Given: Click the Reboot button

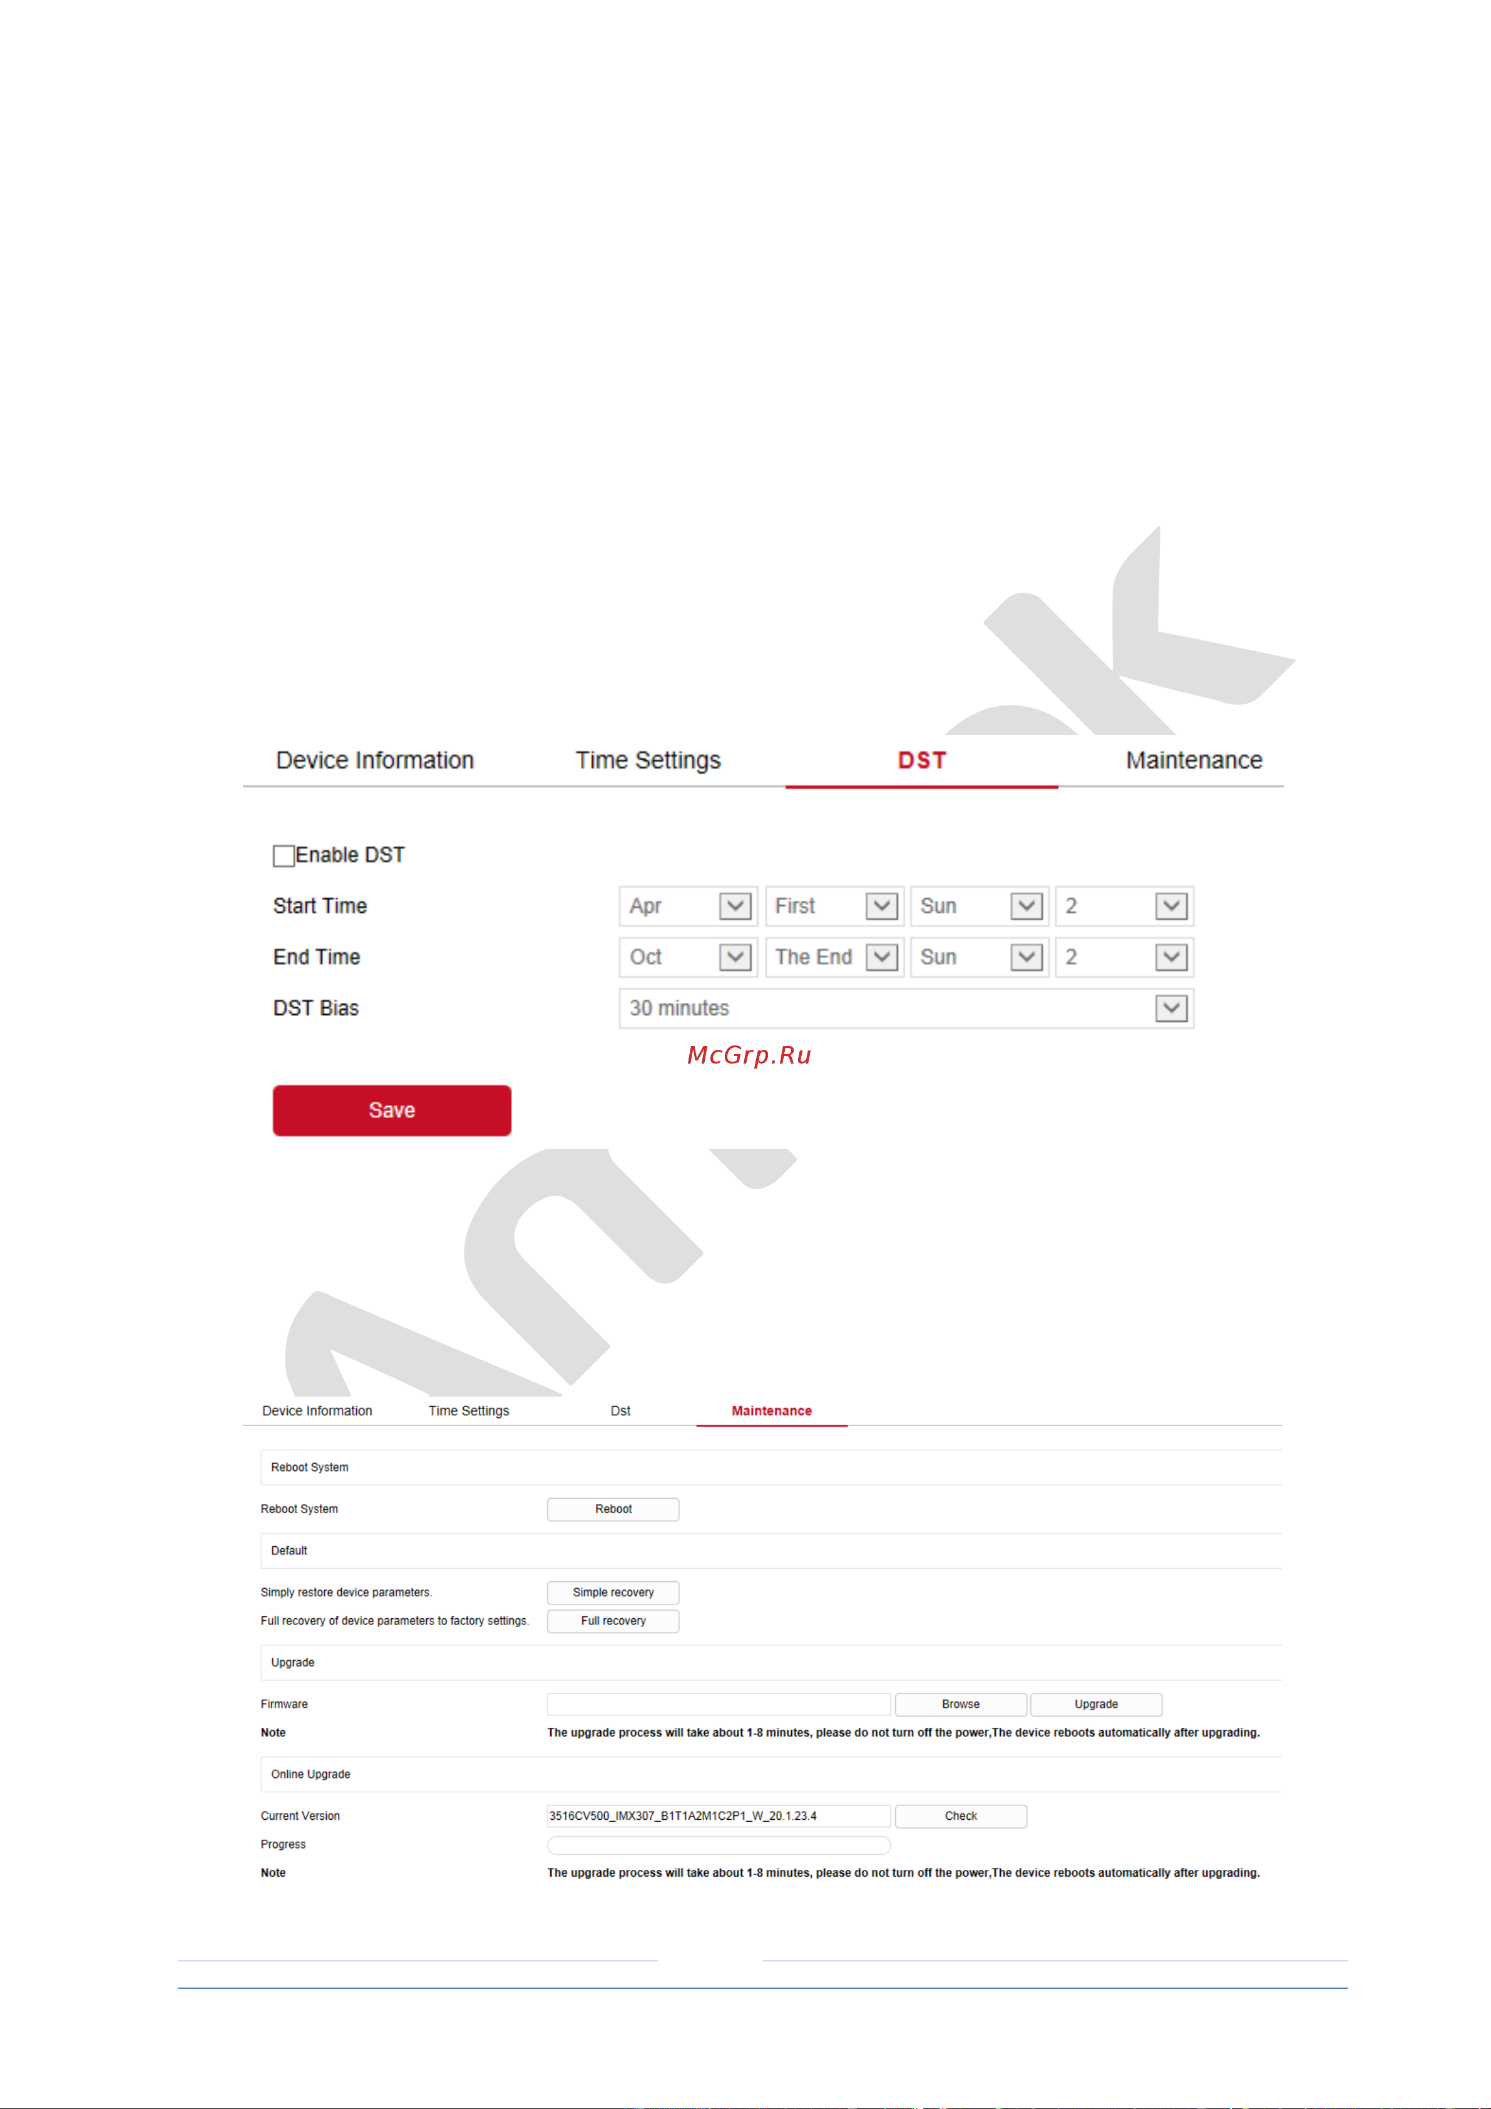Looking at the screenshot, I should pyautogui.click(x=613, y=1509).
